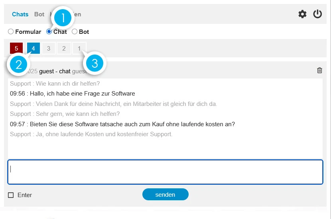Open chat number 2

[x=64, y=49]
